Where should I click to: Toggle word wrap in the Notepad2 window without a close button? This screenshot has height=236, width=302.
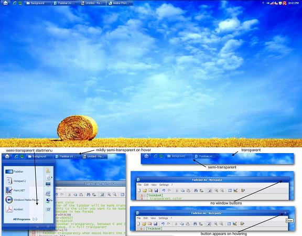[x=209, y=190]
